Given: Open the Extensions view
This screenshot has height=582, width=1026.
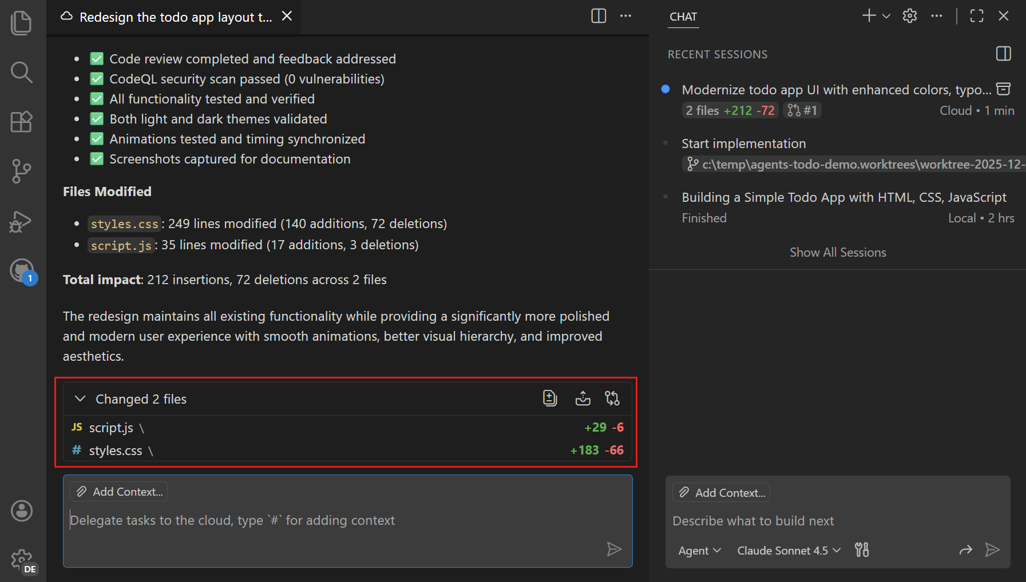Looking at the screenshot, I should (21, 121).
